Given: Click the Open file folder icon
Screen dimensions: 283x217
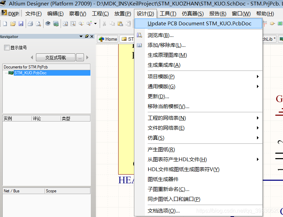Looking at the screenshot, I should 13,24.
